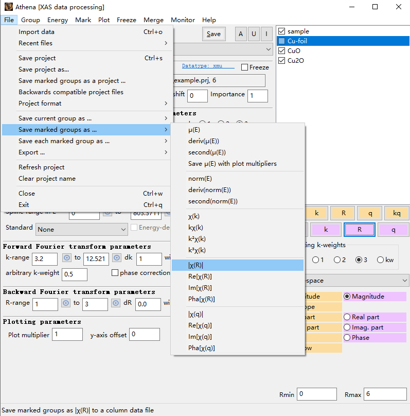Plot marked groups in orange q button
The width and height of the screenshot is (410, 416).
tap(370, 213)
